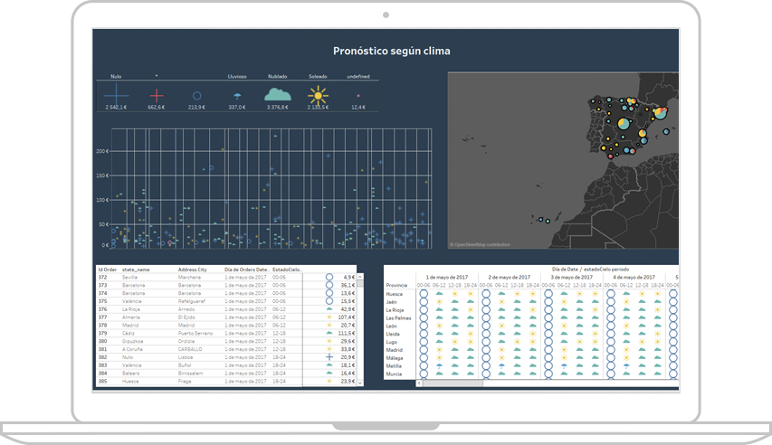
Task: Click the 'Gipuzkoa' state cell
Action: pyautogui.click(x=133, y=341)
